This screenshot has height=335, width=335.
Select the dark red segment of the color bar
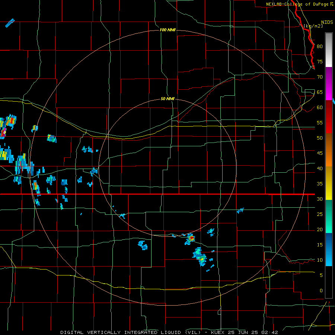coord(329,117)
